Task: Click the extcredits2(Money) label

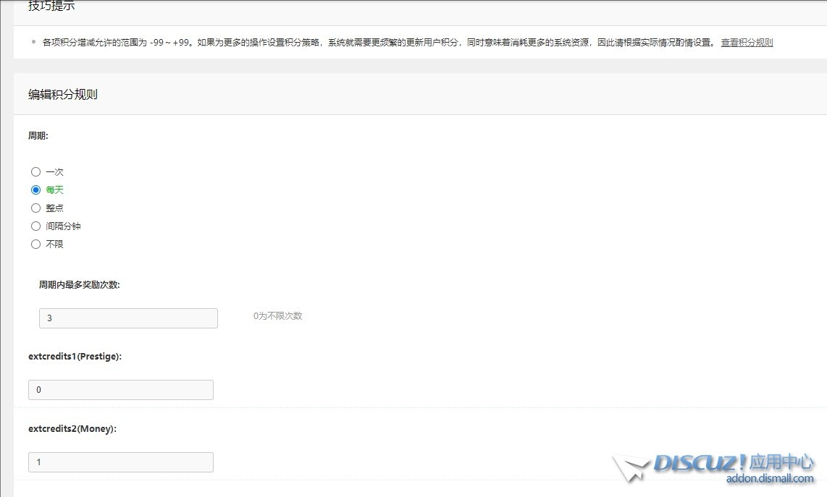Action: click(x=72, y=429)
